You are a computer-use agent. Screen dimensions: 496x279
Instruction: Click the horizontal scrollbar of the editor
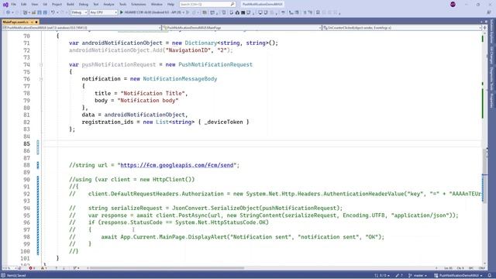(x=167, y=268)
